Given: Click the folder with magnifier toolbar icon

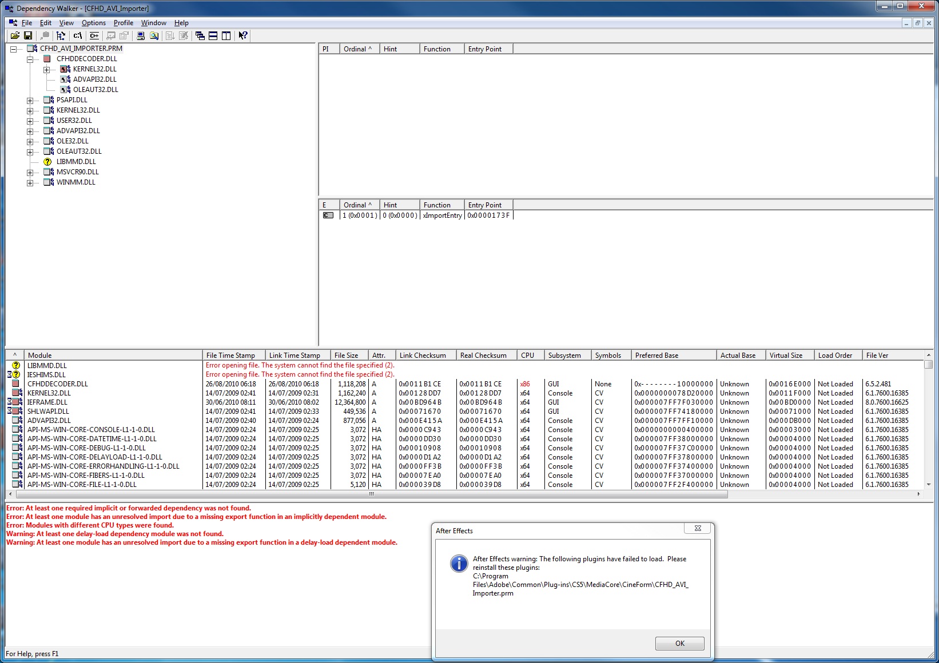Looking at the screenshot, I should click(154, 35).
